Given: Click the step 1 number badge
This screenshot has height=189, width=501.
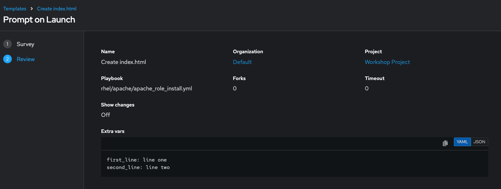Looking at the screenshot, I should (x=7, y=44).
